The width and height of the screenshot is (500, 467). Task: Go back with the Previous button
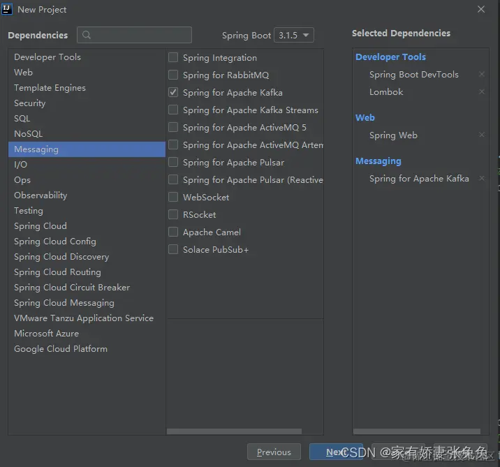[274, 452]
